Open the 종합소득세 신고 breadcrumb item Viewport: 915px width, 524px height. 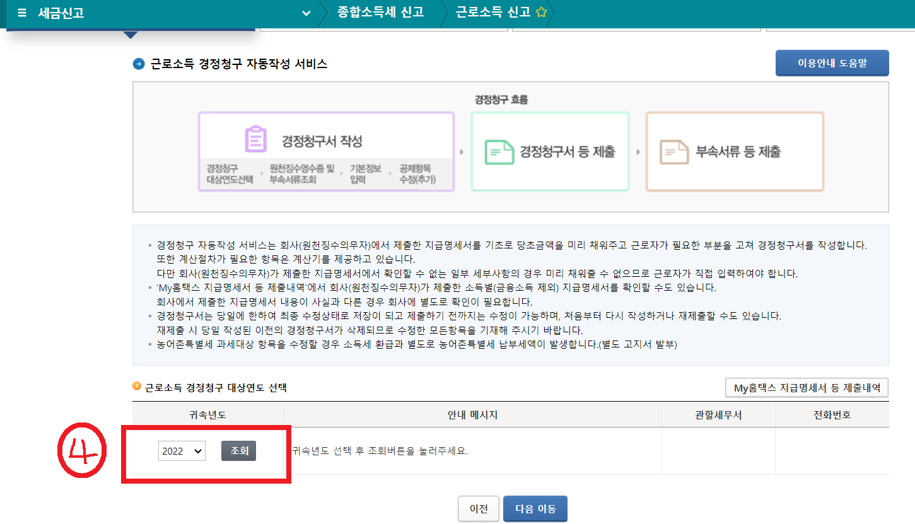(380, 11)
